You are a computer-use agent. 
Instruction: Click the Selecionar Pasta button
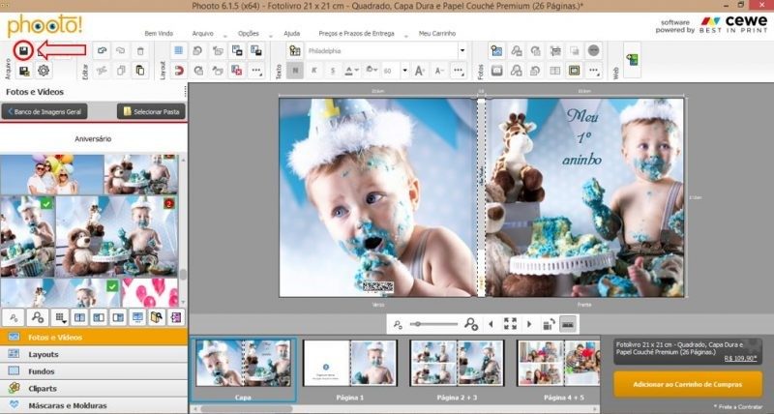151,112
